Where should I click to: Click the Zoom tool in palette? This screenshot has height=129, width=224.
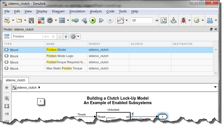7,98
